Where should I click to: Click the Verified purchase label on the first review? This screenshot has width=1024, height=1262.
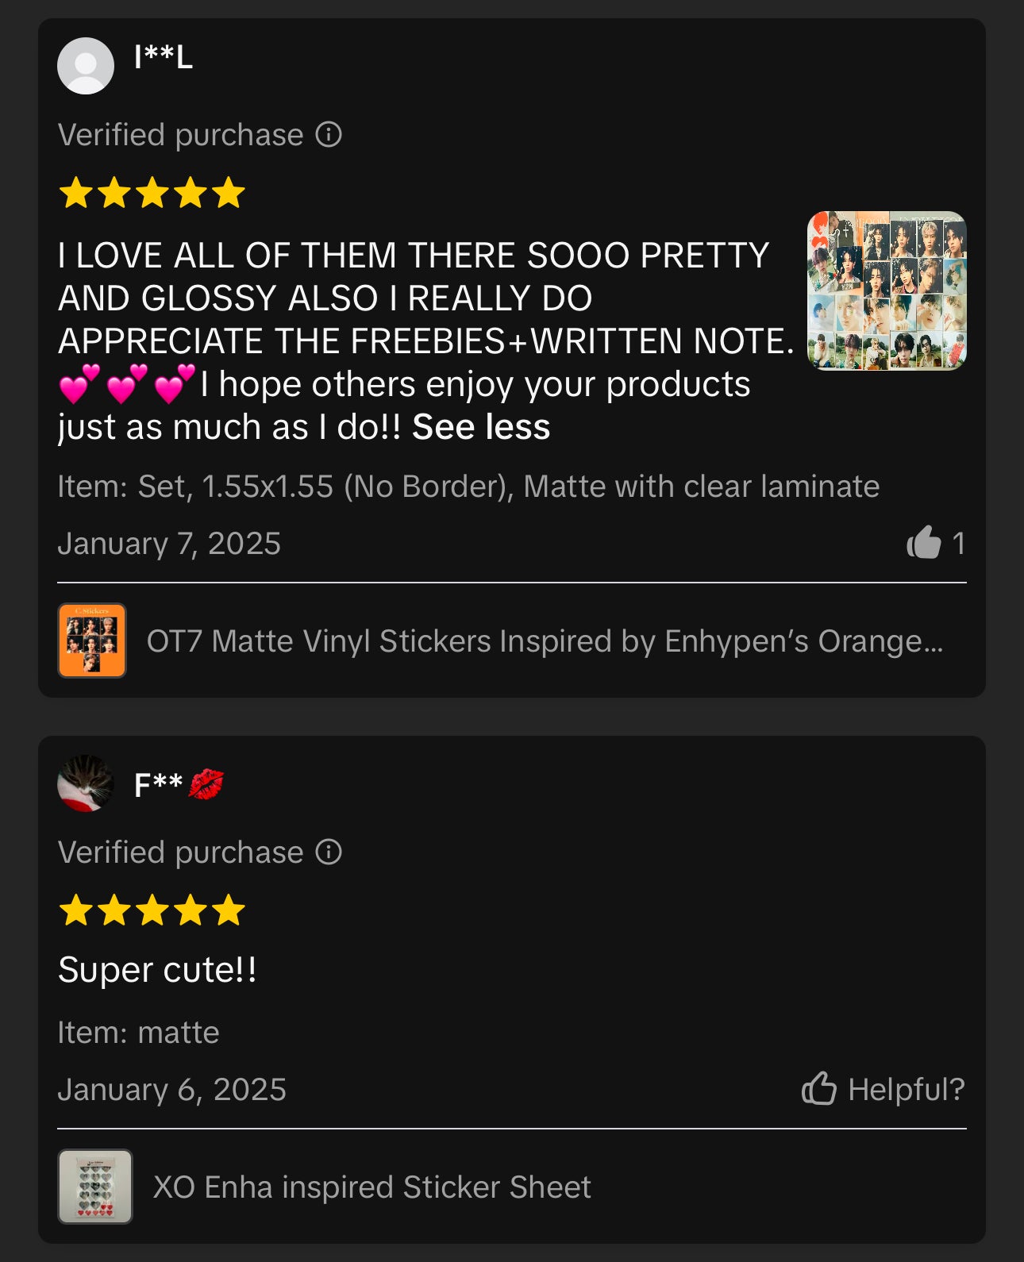(181, 135)
